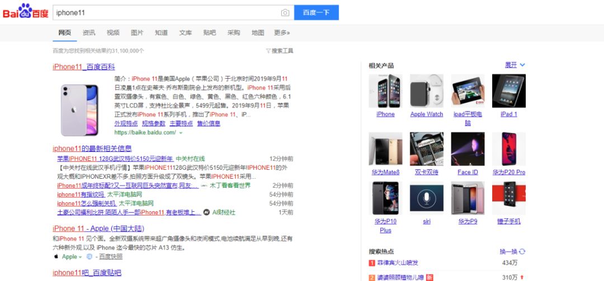Open the 中关村在线 source link
Screen dimensions: 604x281
pos(190,159)
